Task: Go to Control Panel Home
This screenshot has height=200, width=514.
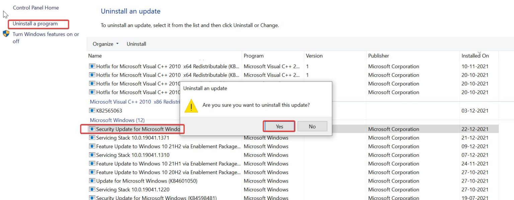Action: coord(35,7)
